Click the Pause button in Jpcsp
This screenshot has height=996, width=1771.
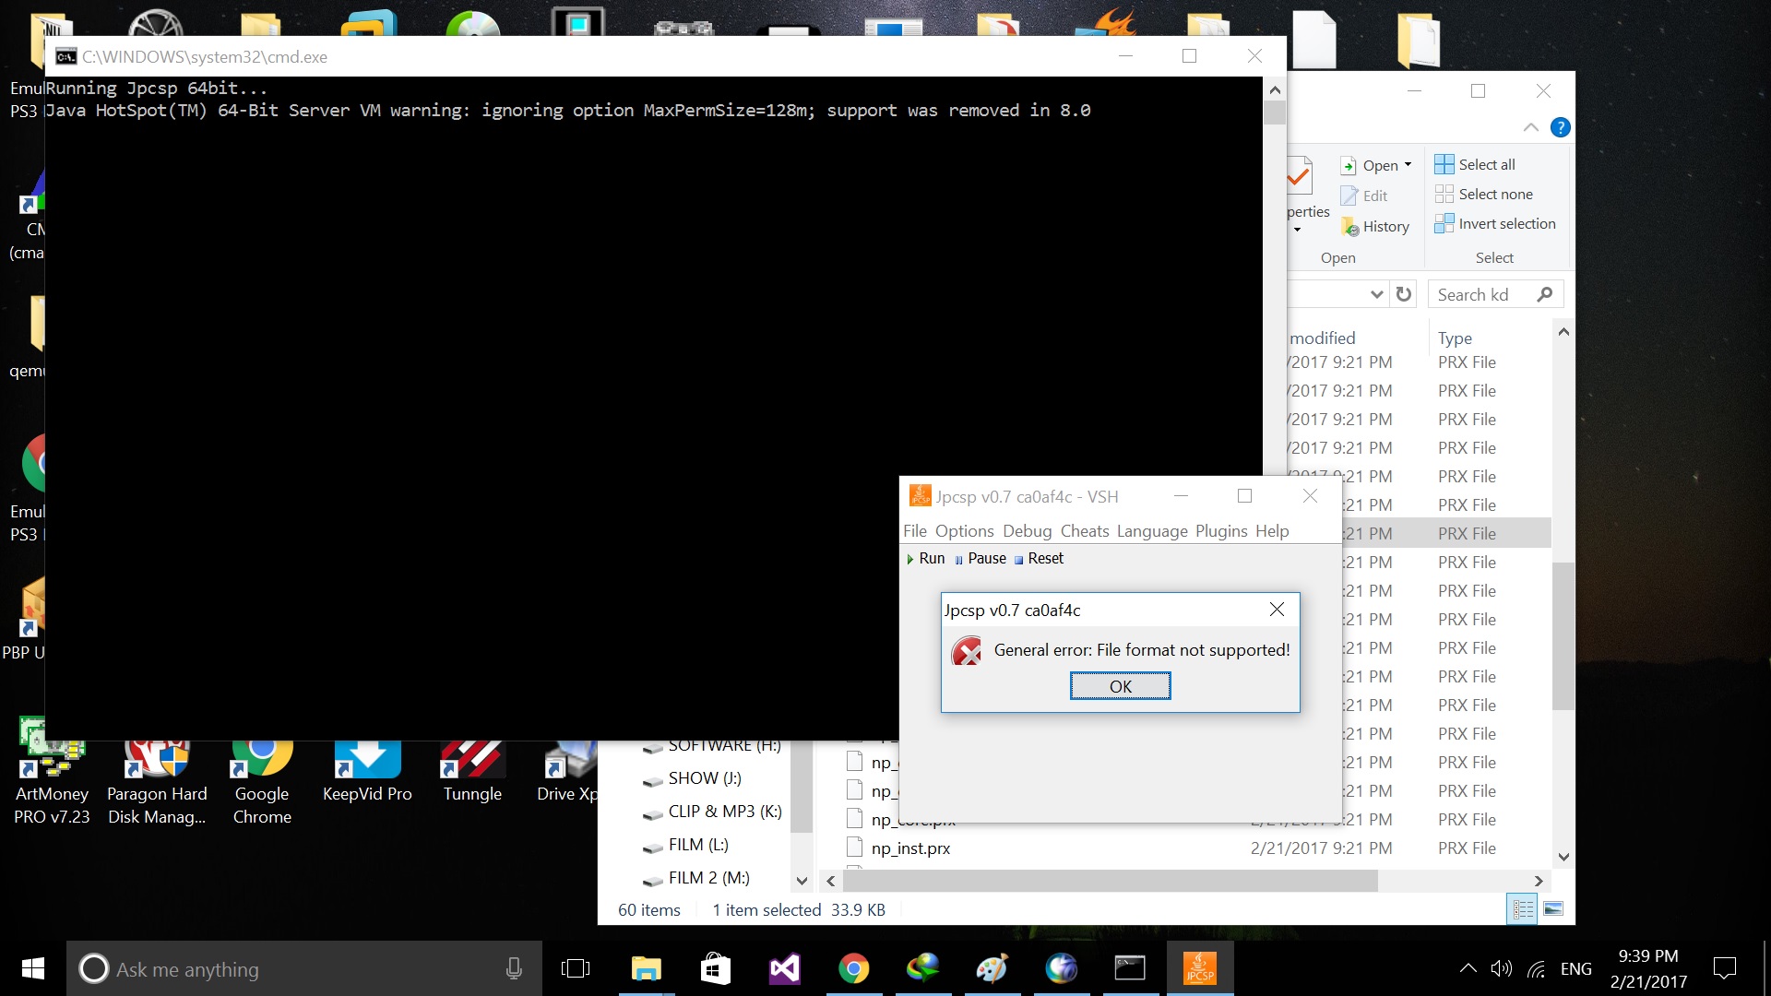(980, 559)
